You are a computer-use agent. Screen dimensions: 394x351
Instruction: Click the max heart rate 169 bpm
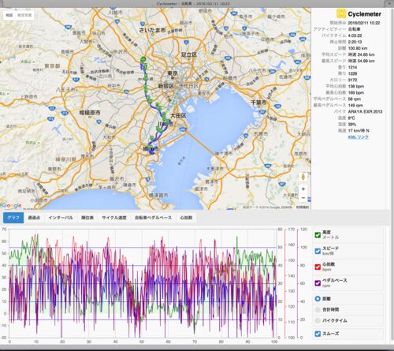356,92
